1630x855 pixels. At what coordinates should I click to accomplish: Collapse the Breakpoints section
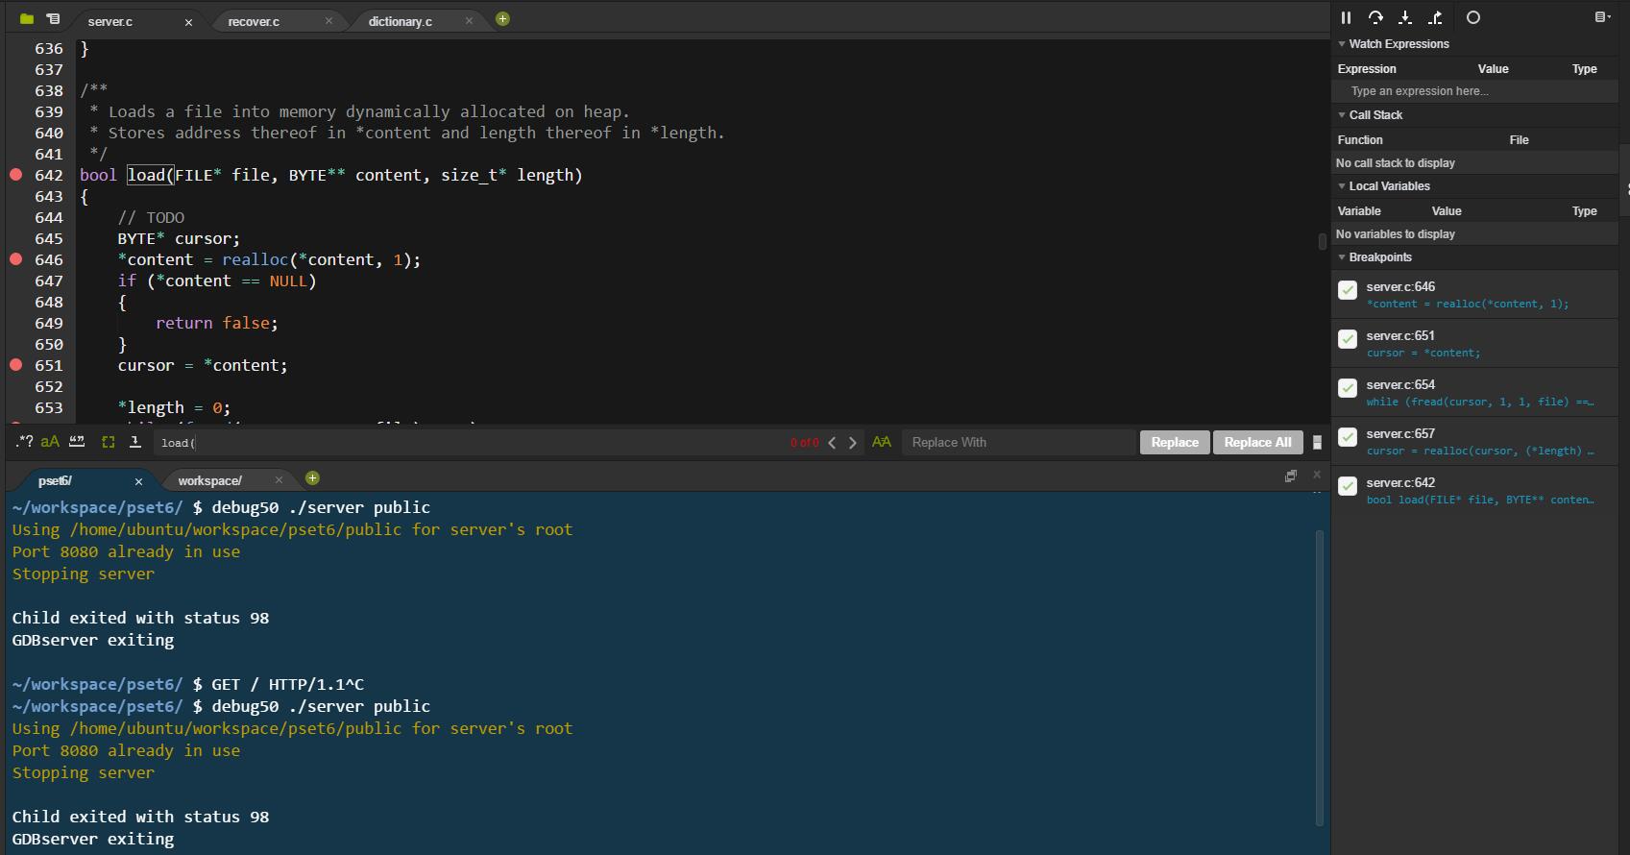pyautogui.click(x=1342, y=257)
